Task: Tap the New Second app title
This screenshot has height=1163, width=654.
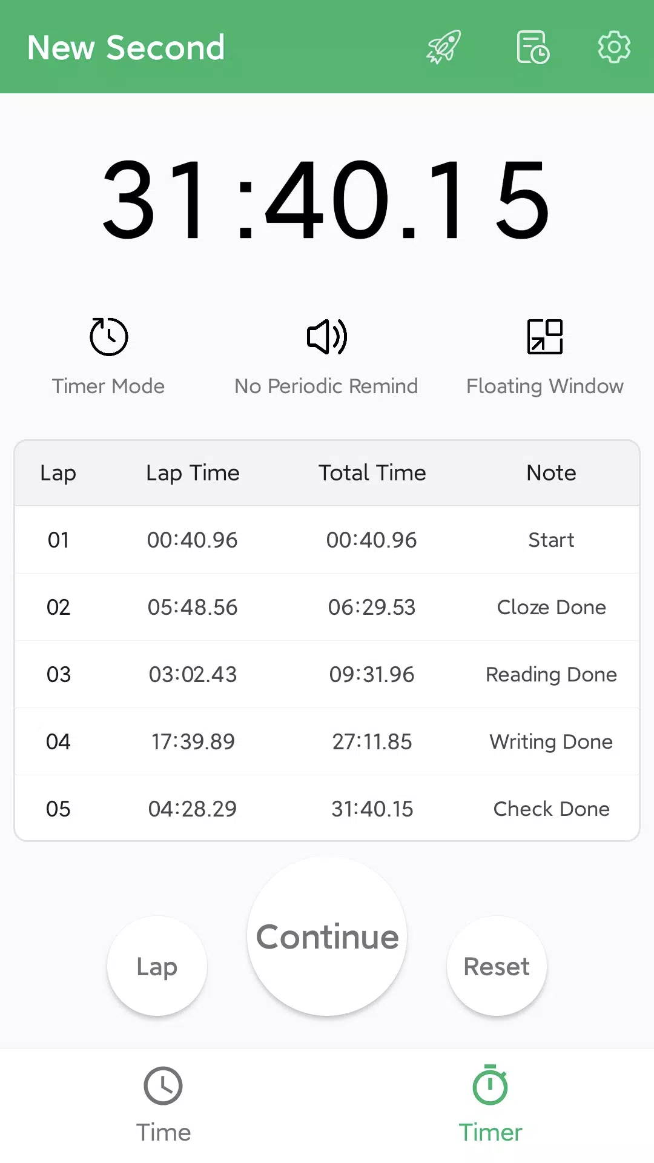Action: tap(126, 47)
